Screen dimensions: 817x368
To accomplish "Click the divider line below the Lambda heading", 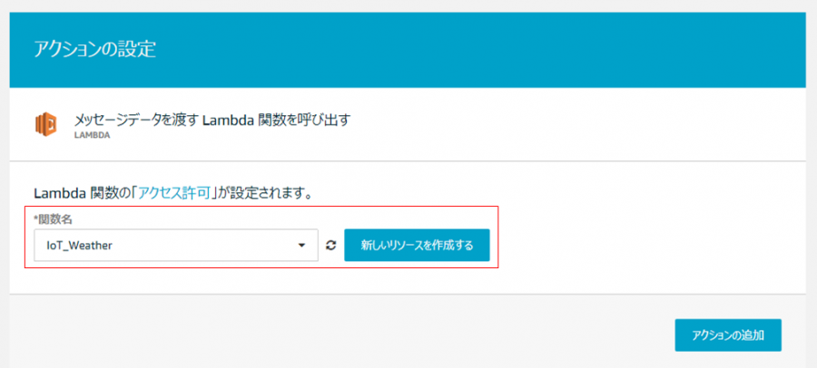I will click(408, 160).
